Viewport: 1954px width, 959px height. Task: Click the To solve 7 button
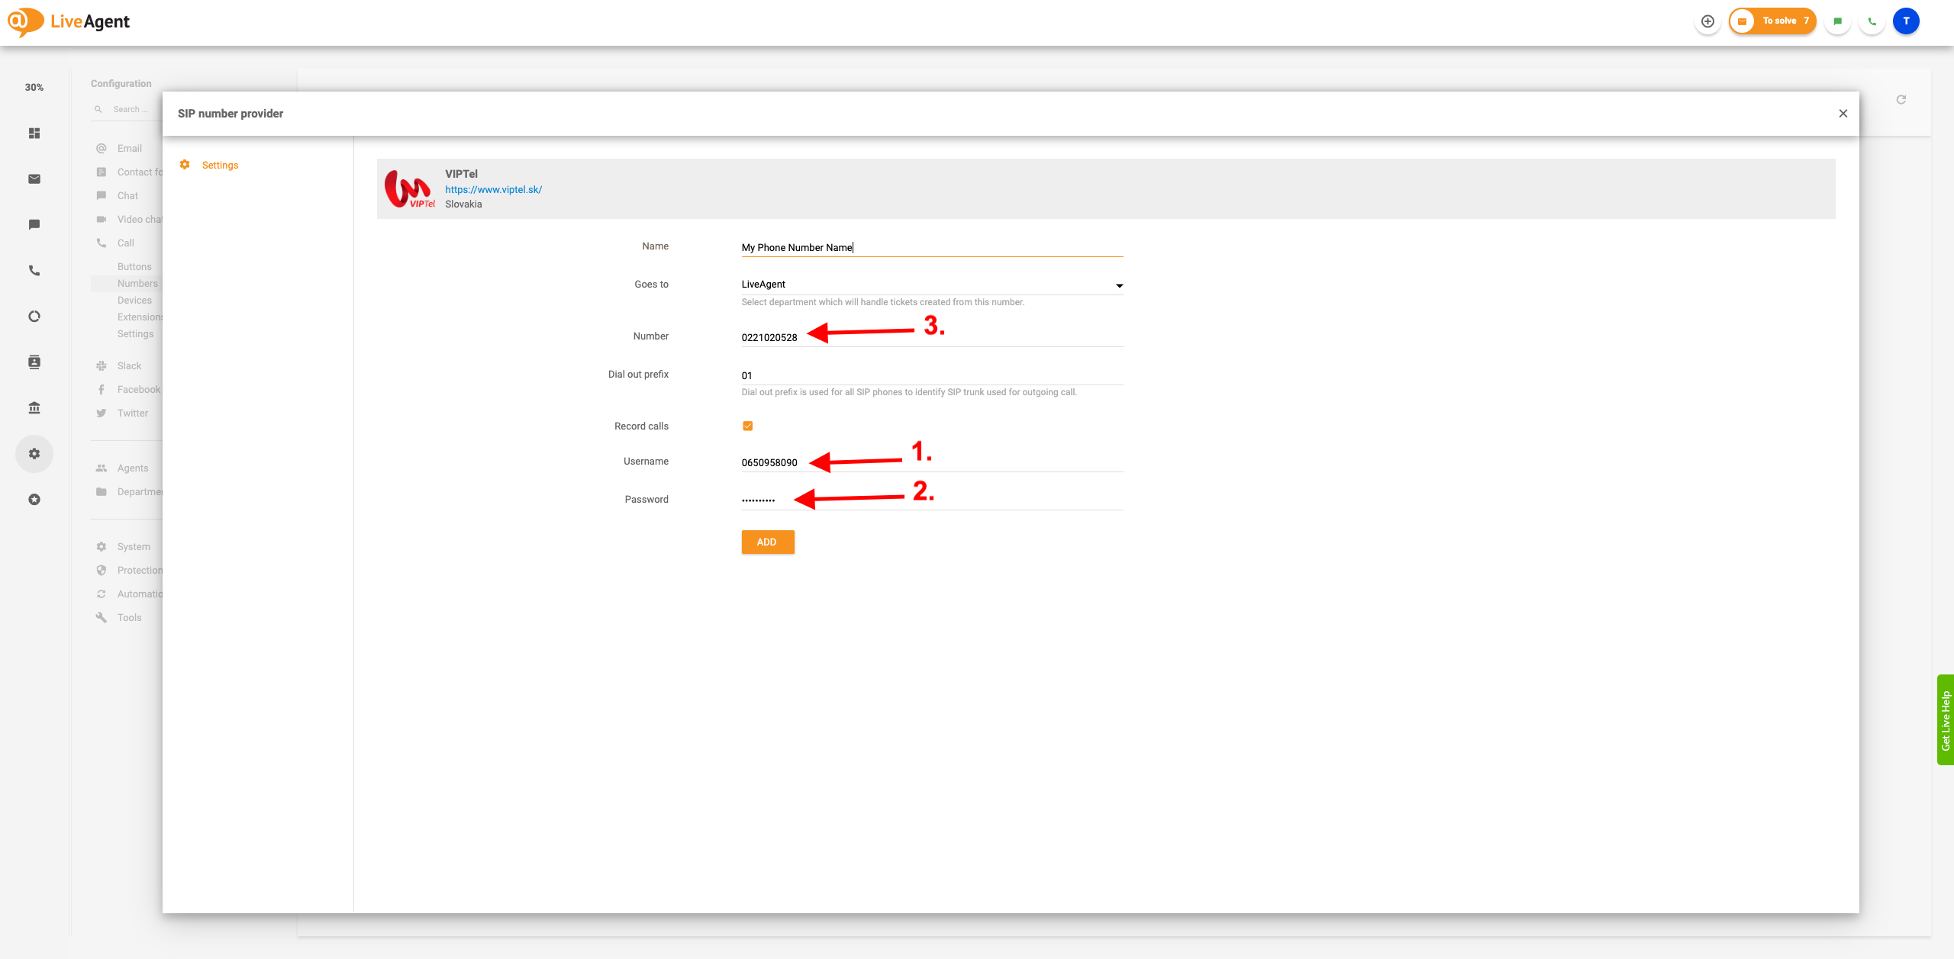pos(1772,21)
